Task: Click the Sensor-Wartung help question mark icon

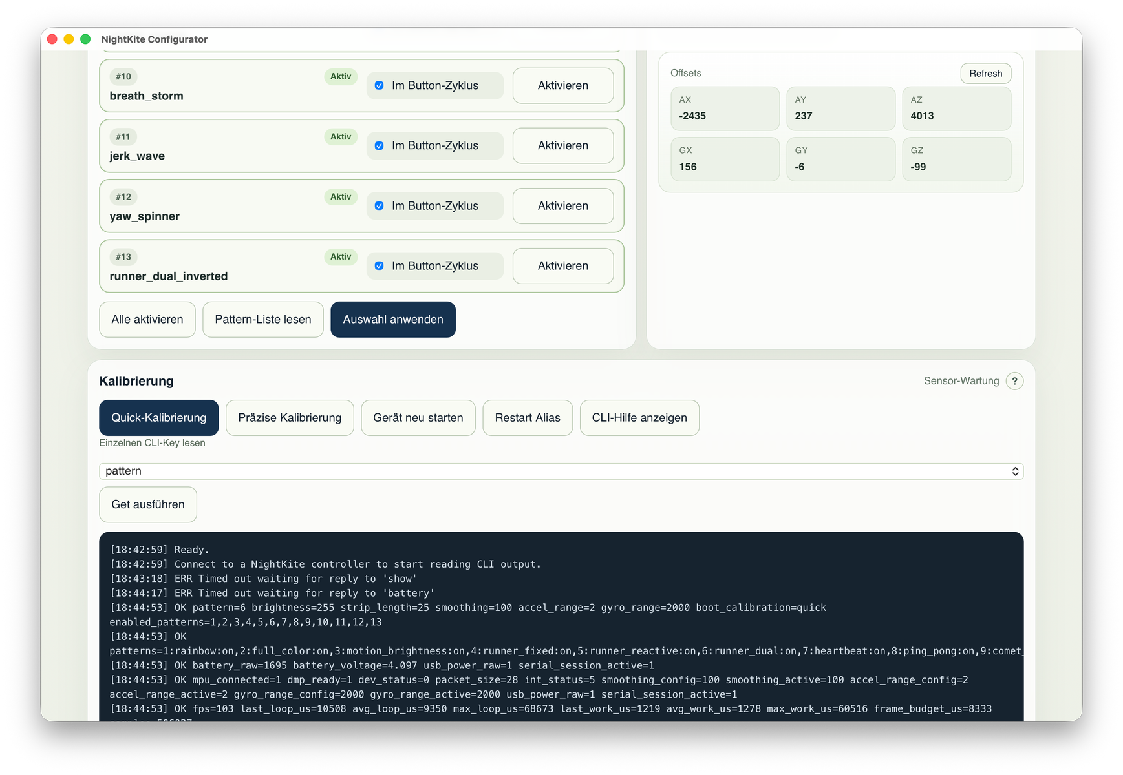Action: click(1014, 381)
